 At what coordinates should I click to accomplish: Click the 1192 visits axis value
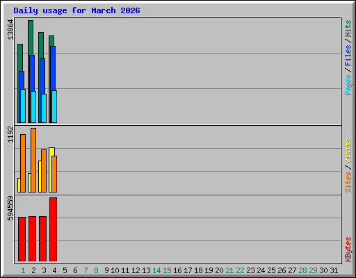pyautogui.click(x=10, y=134)
